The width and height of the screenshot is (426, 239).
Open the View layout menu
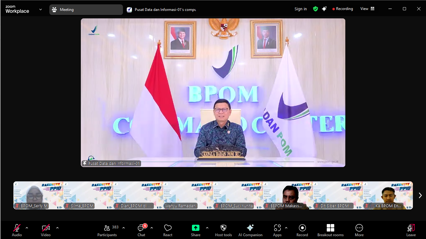pyautogui.click(x=367, y=9)
